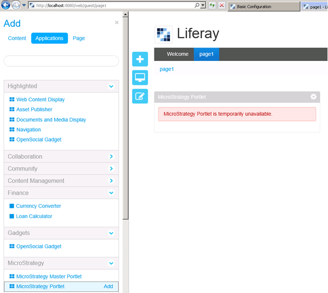This screenshot has width=328, height=293.
Task: Expand the Content Management category
Action: [x=111, y=181]
